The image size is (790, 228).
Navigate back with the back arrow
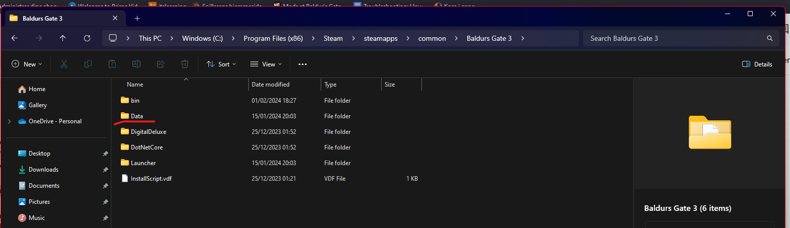pos(15,38)
